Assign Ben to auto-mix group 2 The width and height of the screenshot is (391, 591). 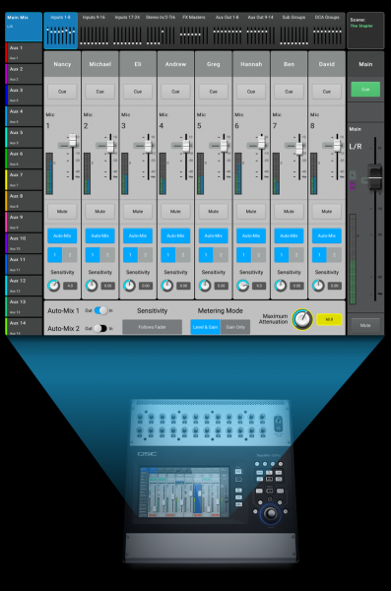pos(296,255)
